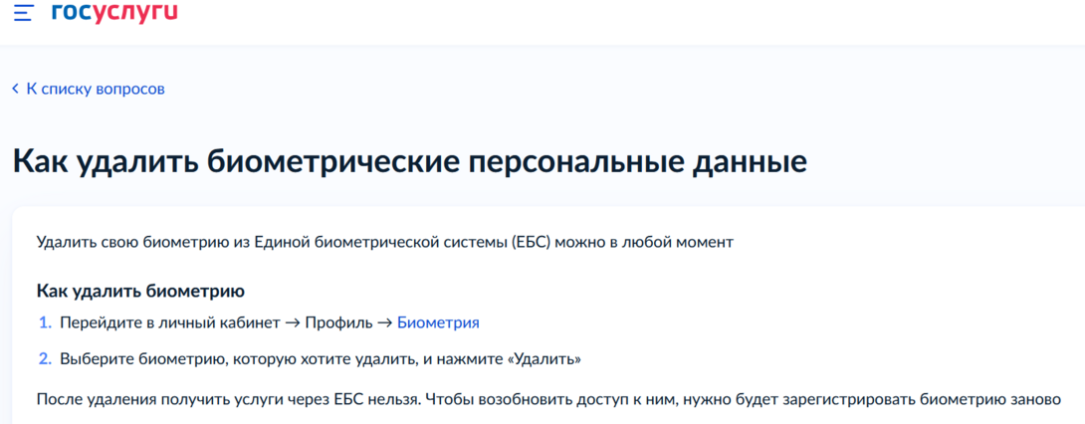This screenshot has width=1085, height=424.
Task: Open the Биометрия link in step 1
Action: tap(438, 322)
